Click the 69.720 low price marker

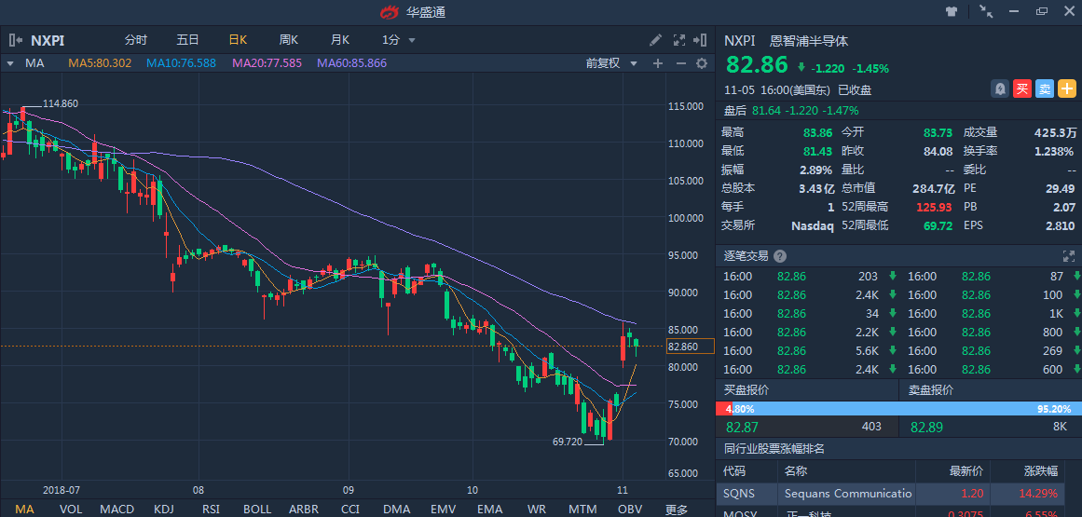coord(568,442)
